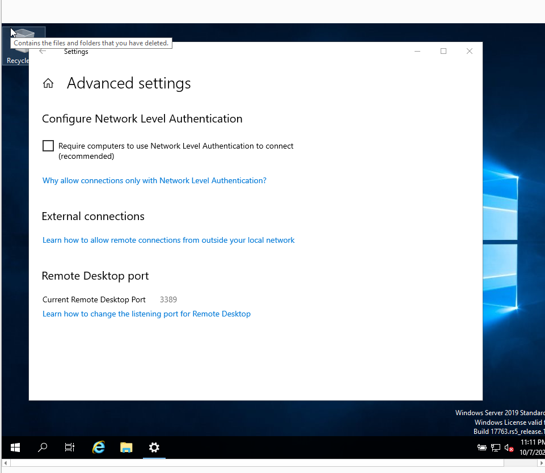545x473 pixels.
Task: Click the network icon in system tray
Action: (x=495, y=447)
